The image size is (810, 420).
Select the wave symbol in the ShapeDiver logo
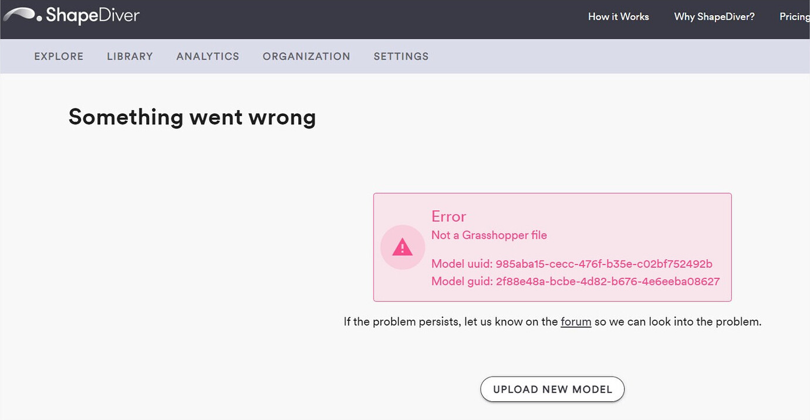pyautogui.click(x=21, y=13)
